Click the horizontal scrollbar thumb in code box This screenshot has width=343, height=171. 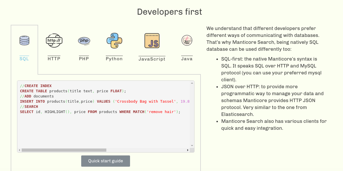(64, 150)
